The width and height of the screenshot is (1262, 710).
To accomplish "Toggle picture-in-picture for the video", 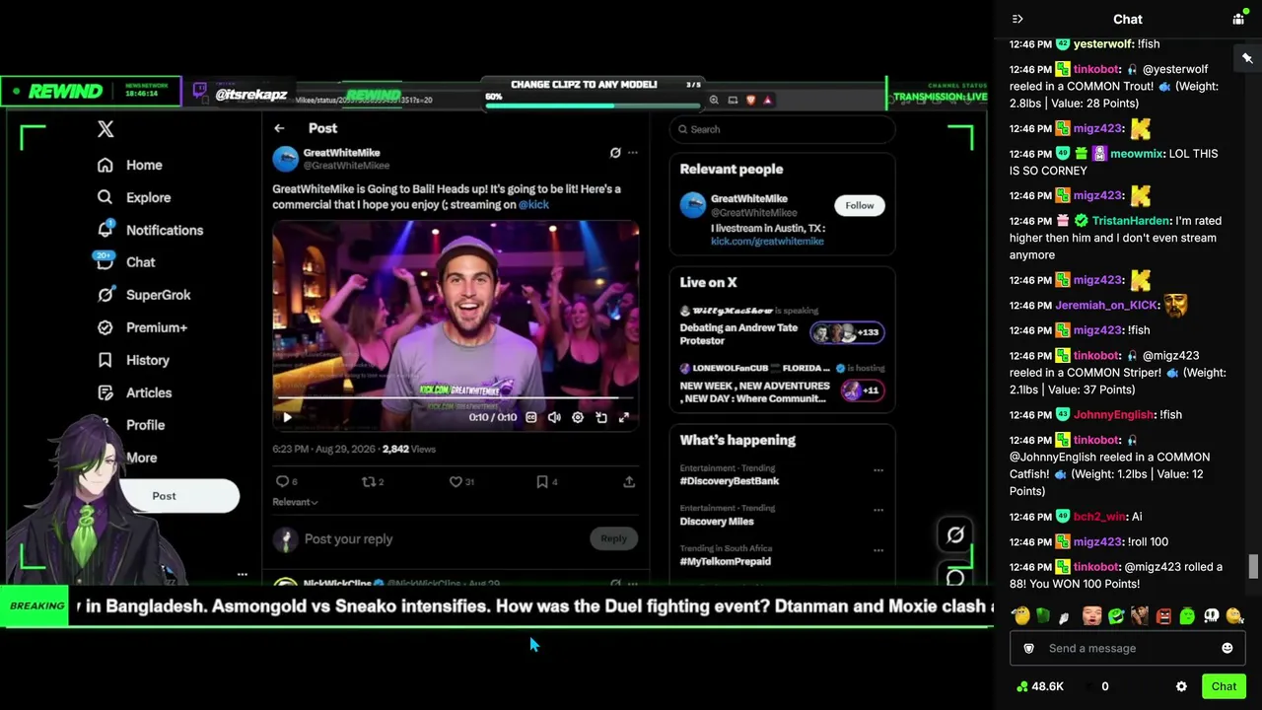I will [x=601, y=417].
